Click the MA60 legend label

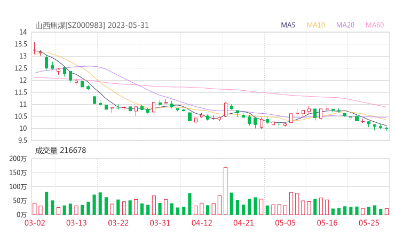click(375, 25)
